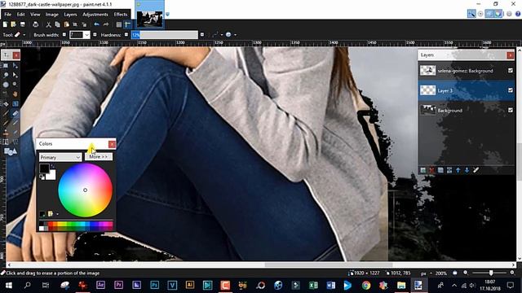
Task: Toggle visibility checkbox of Layer 3
Action: [x=511, y=90]
